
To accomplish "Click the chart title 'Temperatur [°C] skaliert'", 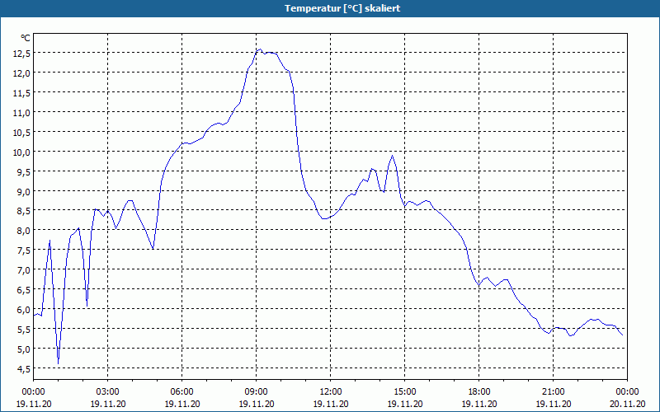I will pos(342,8).
